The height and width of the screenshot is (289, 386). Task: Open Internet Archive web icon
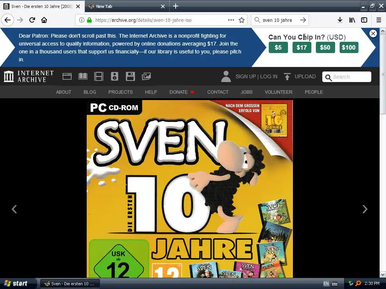click(x=67, y=76)
